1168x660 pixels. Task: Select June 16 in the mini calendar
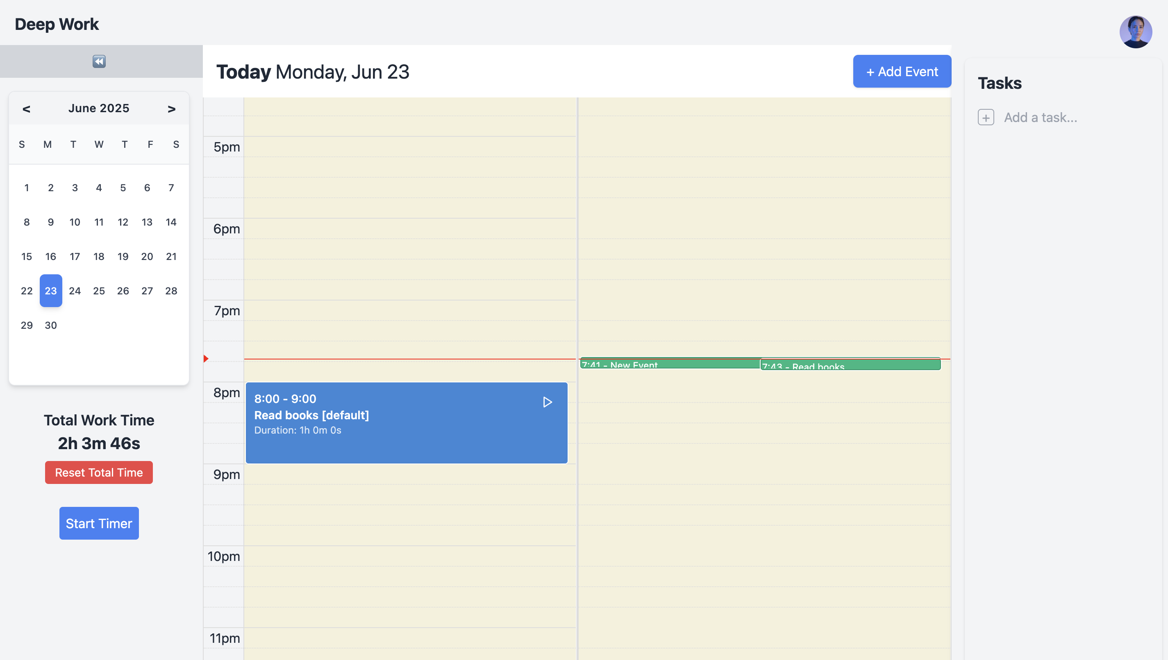[51, 257]
